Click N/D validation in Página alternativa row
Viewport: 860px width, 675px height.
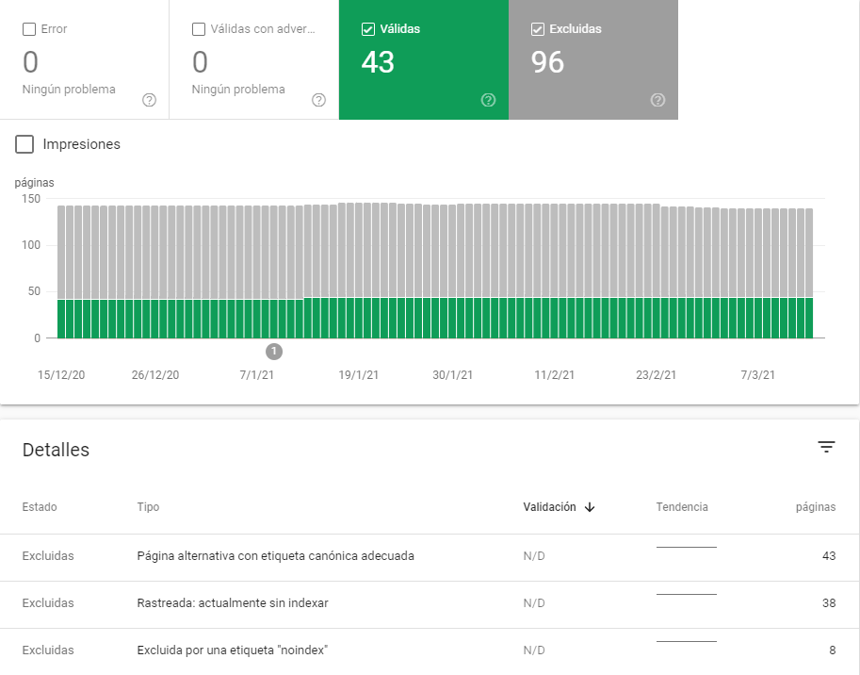(534, 556)
